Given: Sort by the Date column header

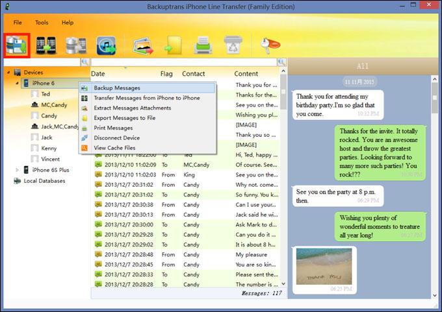Looking at the screenshot, I should pyautogui.click(x=97, y=74).
